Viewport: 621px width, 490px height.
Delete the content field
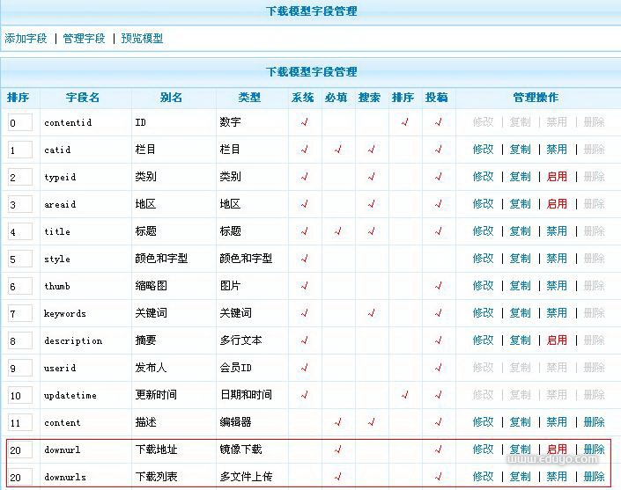click(594, 422)
